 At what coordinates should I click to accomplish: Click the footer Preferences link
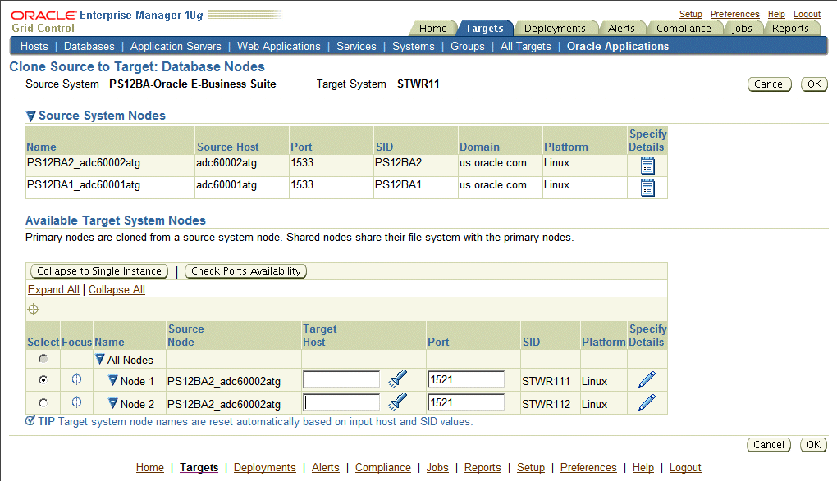click(x=588, y=468)
